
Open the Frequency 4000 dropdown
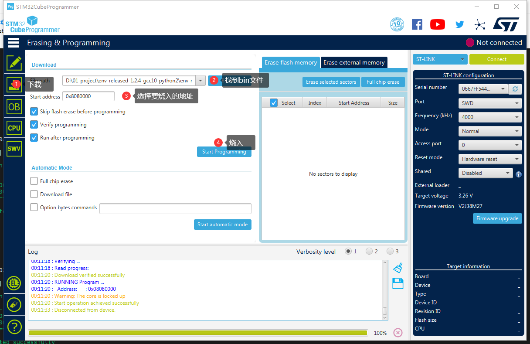pyautogui.click(x=490, y=117)
